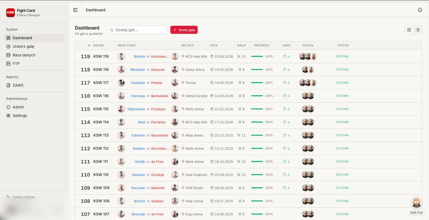Download the ZAiKS file for KSW 118
This screenshot has height=220, width=429.
pyautogui.click(x=289, y=70)
